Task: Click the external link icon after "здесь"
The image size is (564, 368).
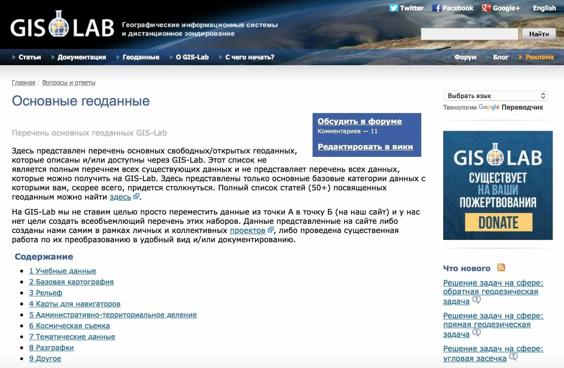Action: coord(136,196)
